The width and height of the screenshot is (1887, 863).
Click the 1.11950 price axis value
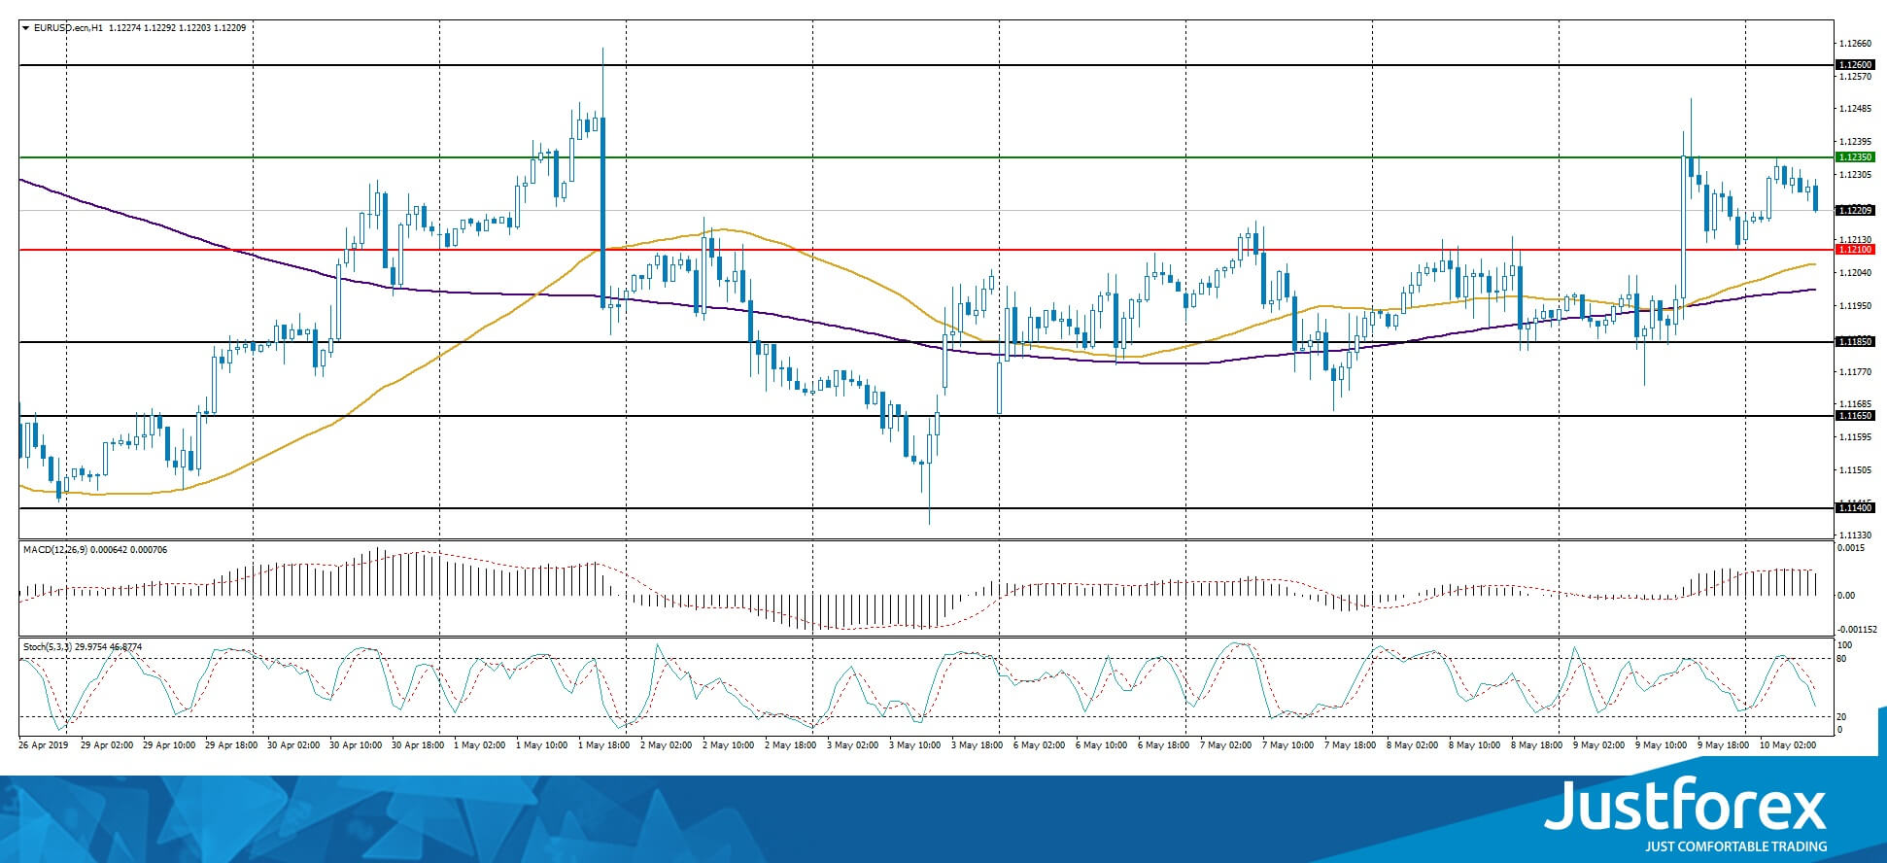[1856, 306]
